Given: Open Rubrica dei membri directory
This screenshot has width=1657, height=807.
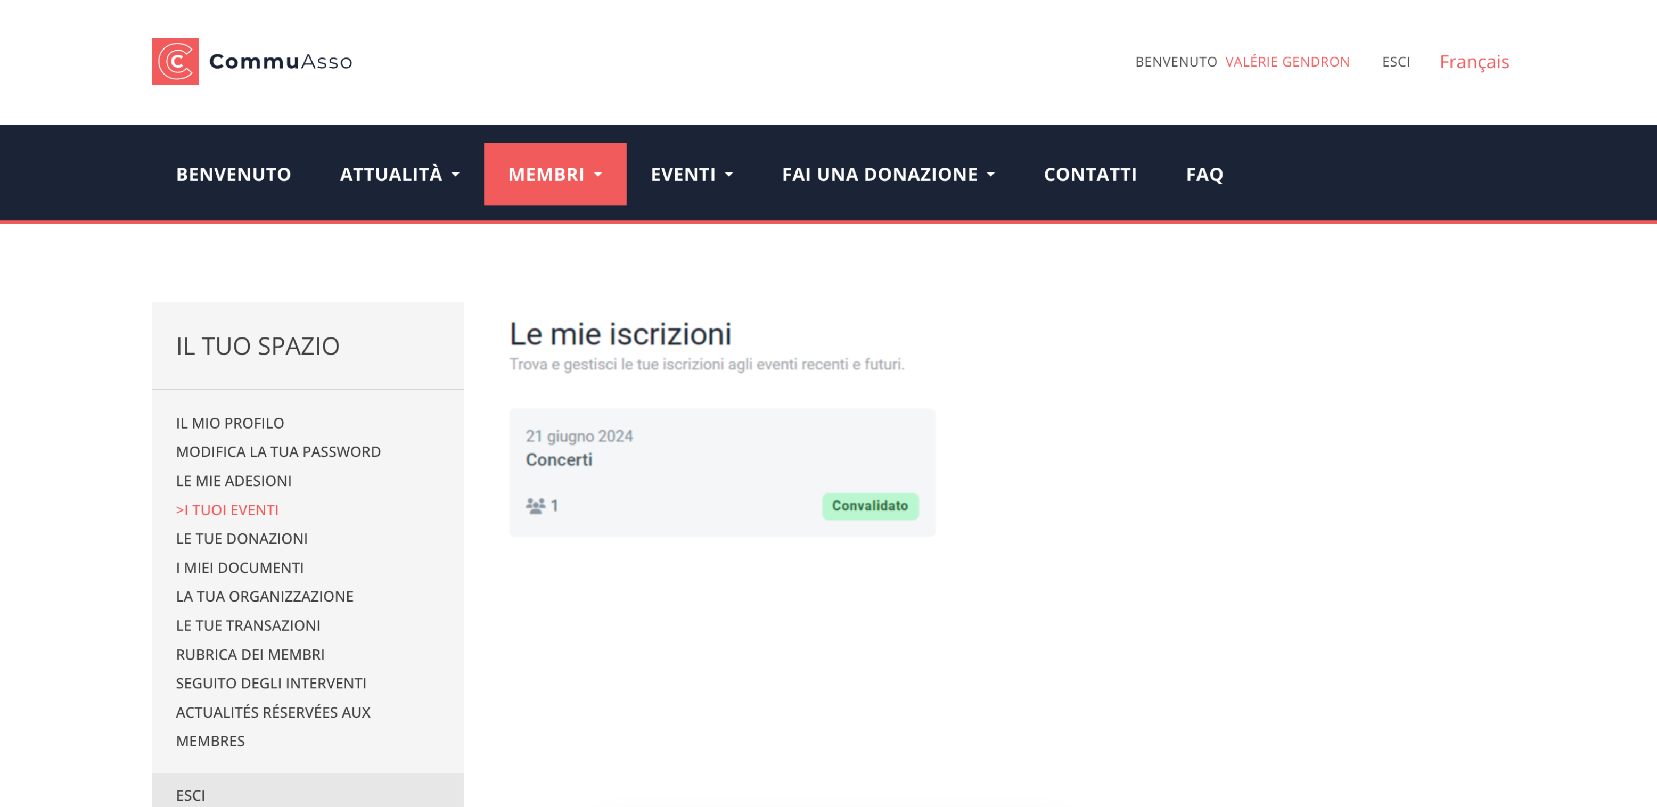Looking at the screenshot, I should (x=250, y=655).
